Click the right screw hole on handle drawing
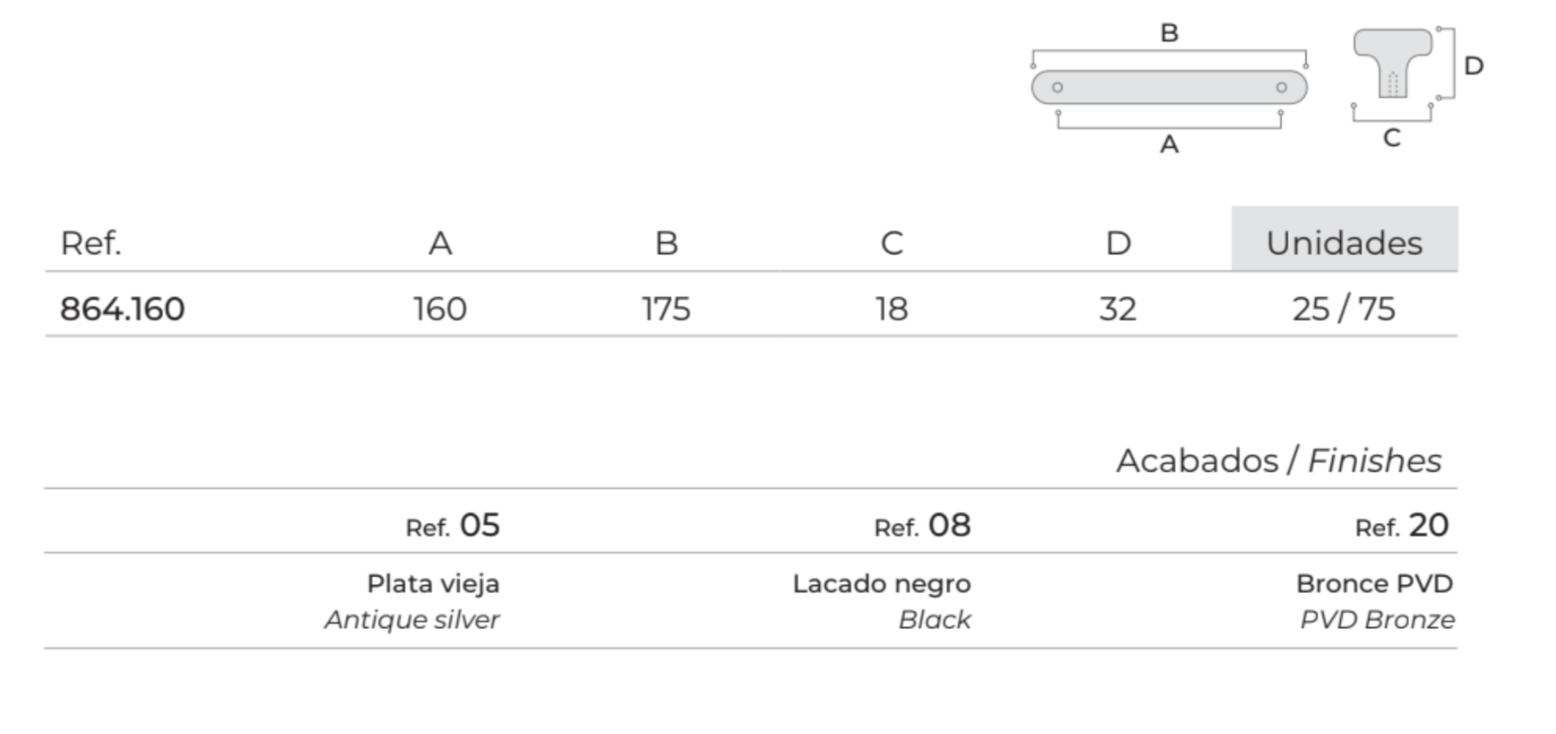The width and height of the screenshot is (1556, 734). tap(1281, 88)
